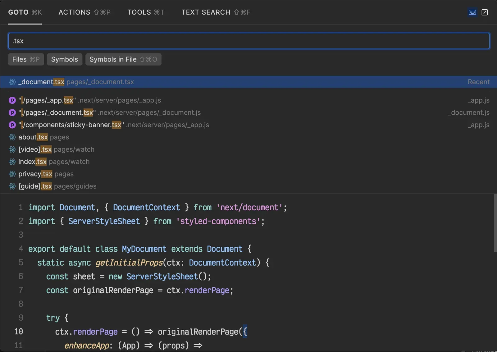Screen dimensions: 497x352
Task: Filter results by Symbols
Action: [65, 59]
